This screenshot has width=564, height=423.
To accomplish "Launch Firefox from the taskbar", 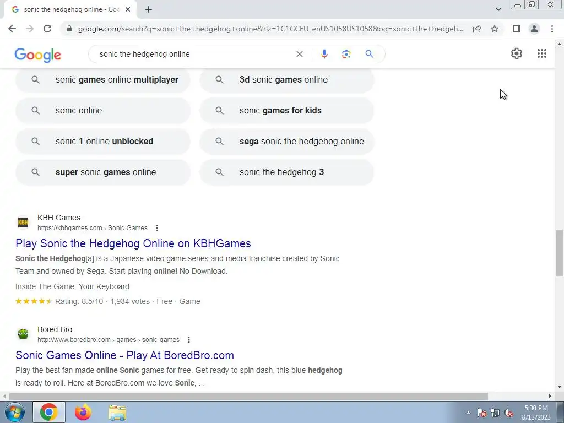I will [x=83, y=412].
